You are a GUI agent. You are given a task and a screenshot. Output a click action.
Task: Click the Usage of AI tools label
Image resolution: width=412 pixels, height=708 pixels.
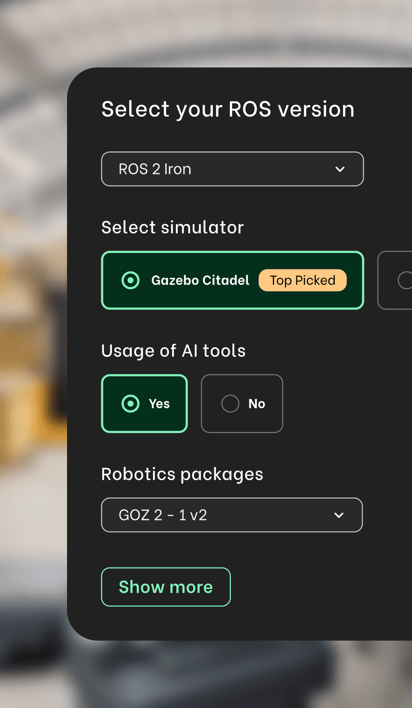coord(173,351)
